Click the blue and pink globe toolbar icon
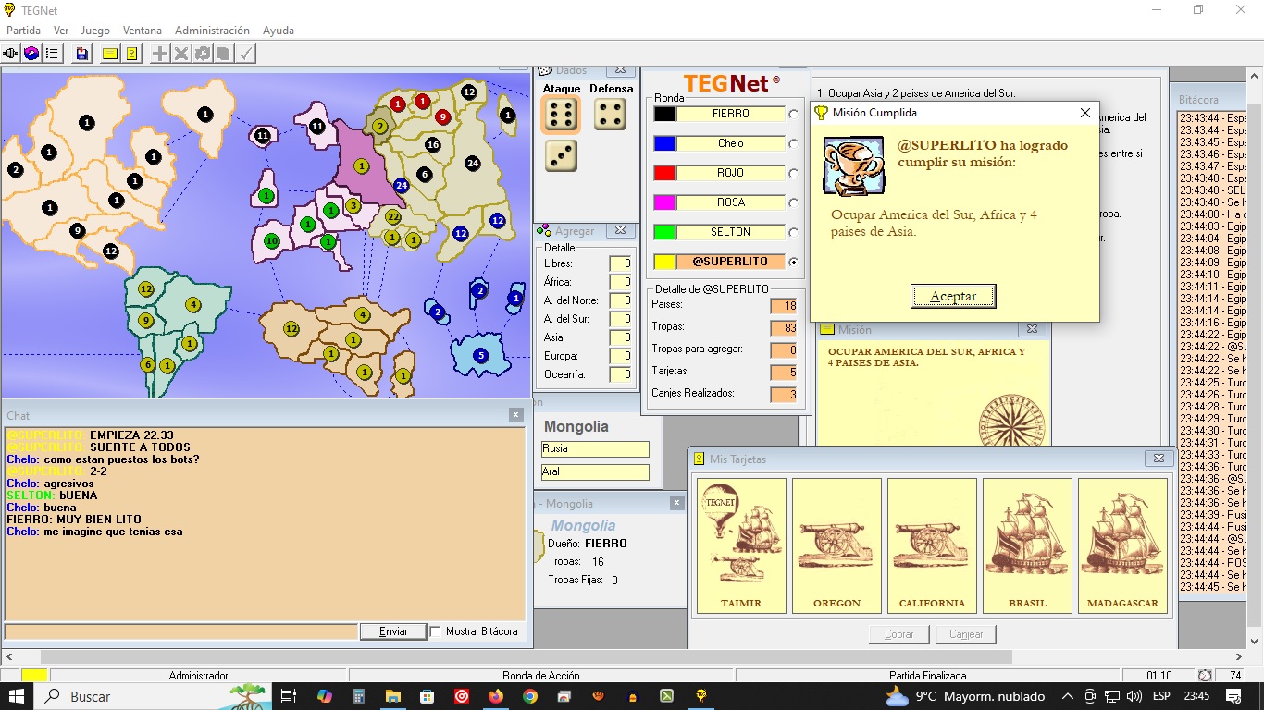This screenshot has width=1264, height=710. click(32, 54)
